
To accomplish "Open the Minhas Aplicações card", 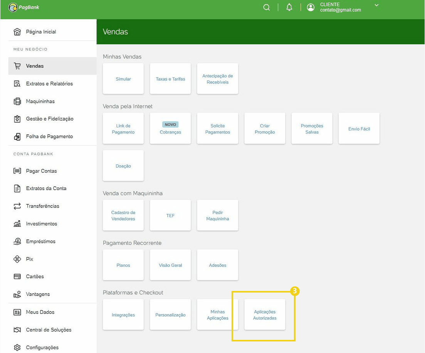I will tap(218, 315).
